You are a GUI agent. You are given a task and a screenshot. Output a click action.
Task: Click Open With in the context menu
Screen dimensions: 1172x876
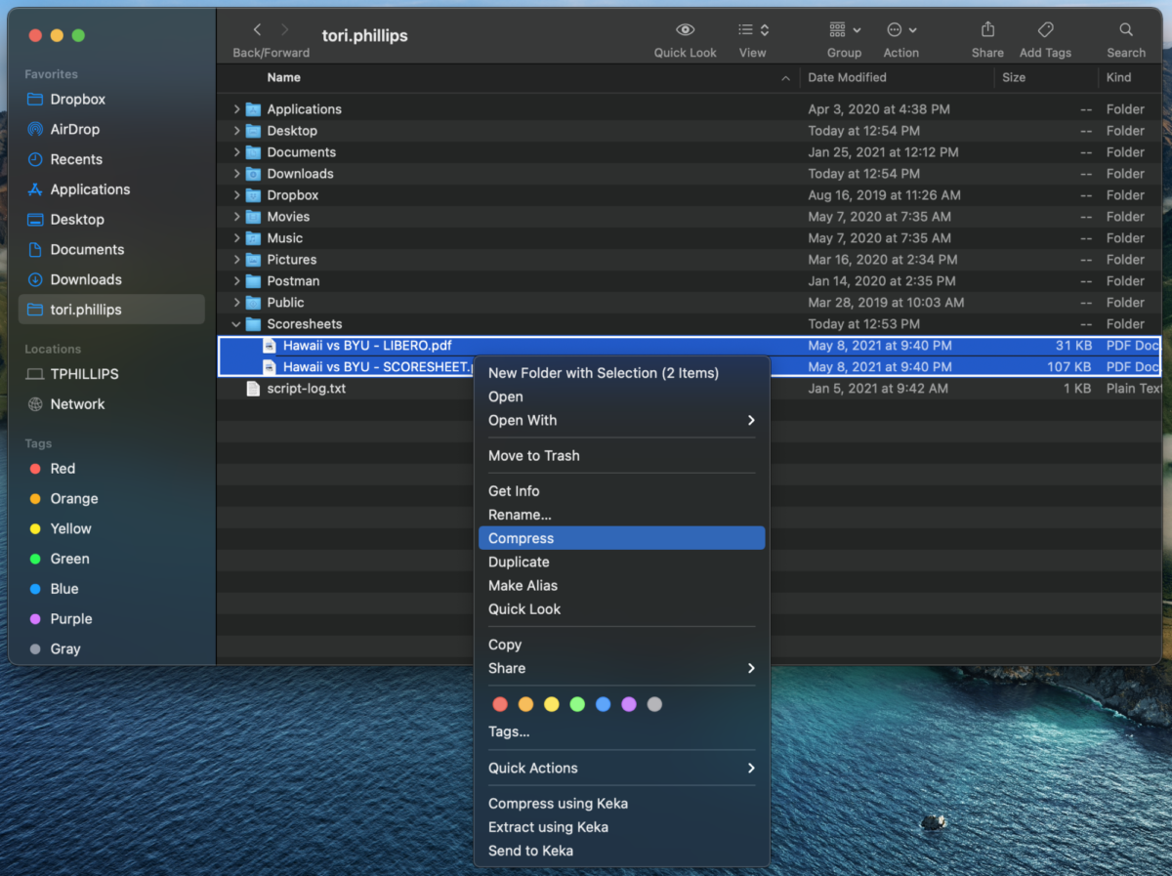tap(523, 420)
